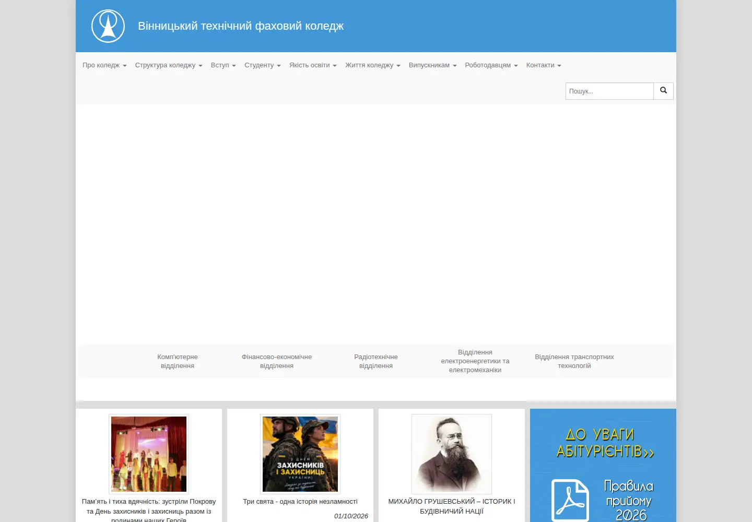Open the Грушевський portrait thumbnail
Screen dimensions: 752x522
pyautogui.click(x=452, y=454)
